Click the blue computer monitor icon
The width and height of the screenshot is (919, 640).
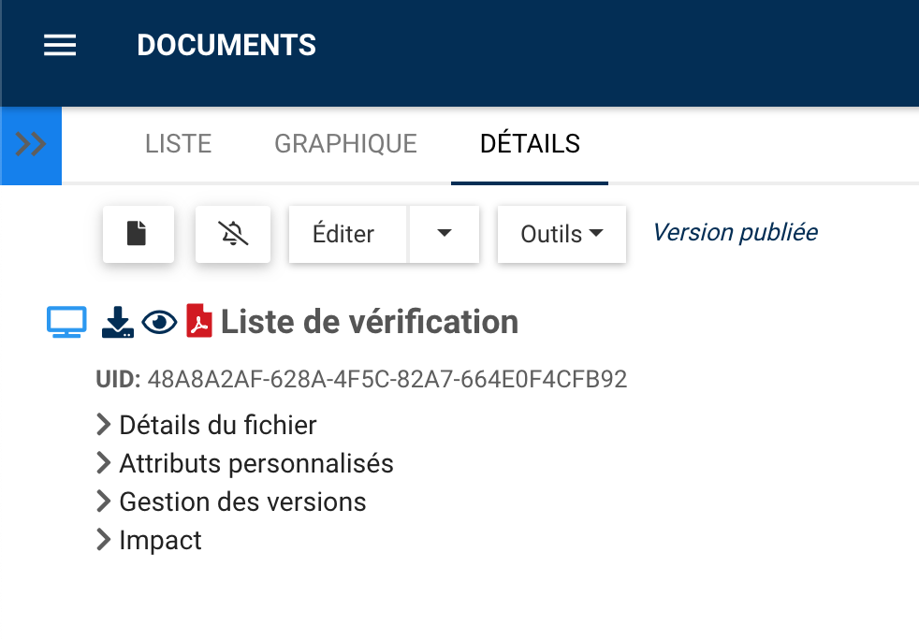[x=66, y=322]
